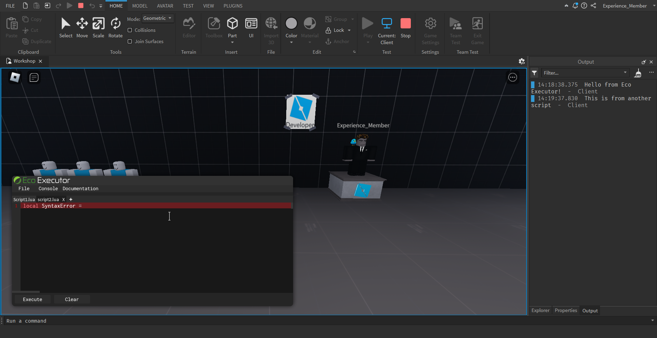Open the help question mark icon

click(x=584, y=5)
